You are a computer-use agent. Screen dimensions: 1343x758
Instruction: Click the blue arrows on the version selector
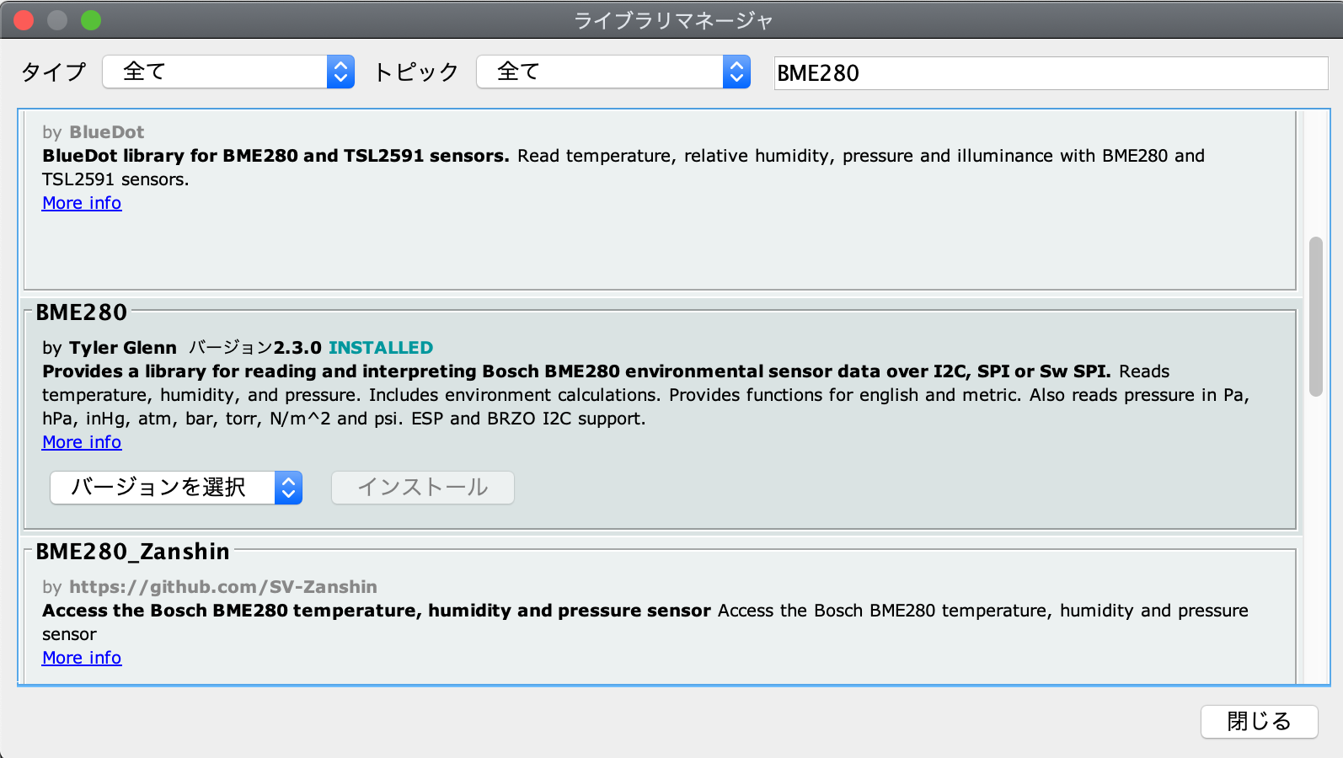(x=288, y=488)
